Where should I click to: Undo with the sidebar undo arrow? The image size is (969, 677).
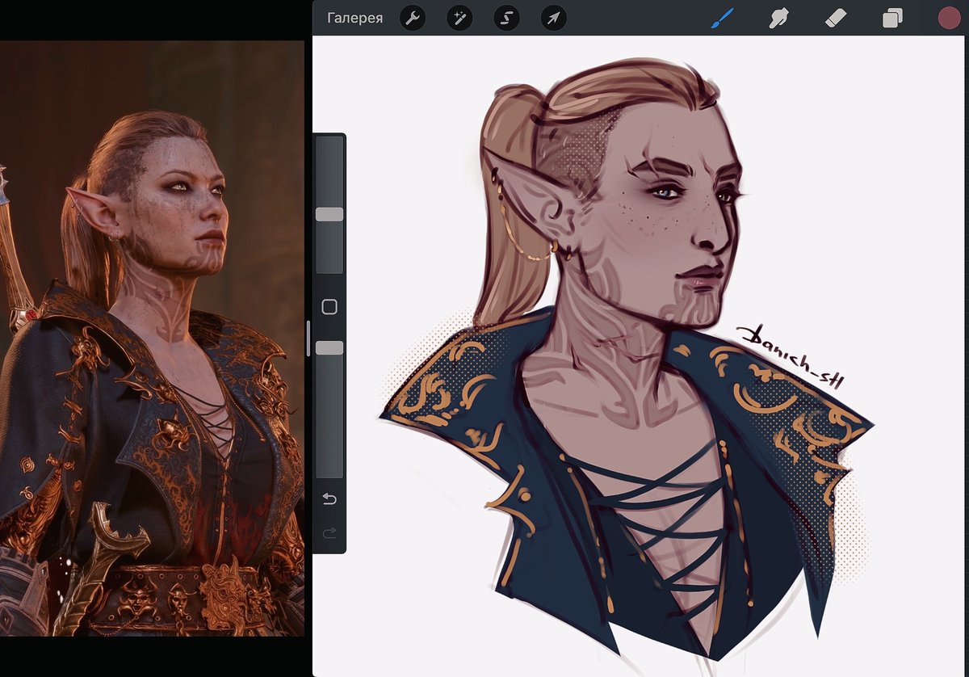(329, 499)
